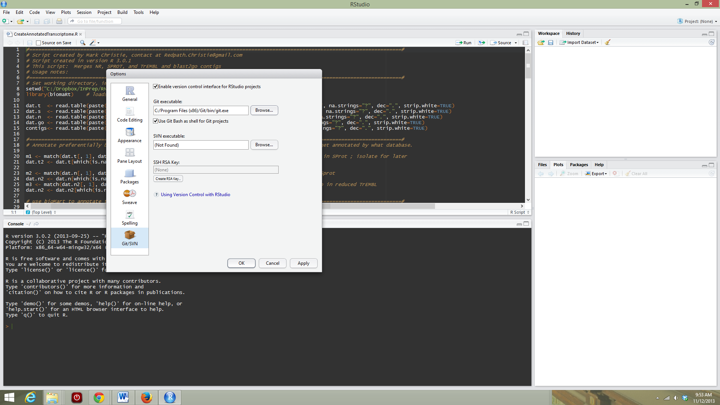Click OK in the Options dialog
Screen dimensions: 720x405
pyautogui.click(x=241, y=263)
